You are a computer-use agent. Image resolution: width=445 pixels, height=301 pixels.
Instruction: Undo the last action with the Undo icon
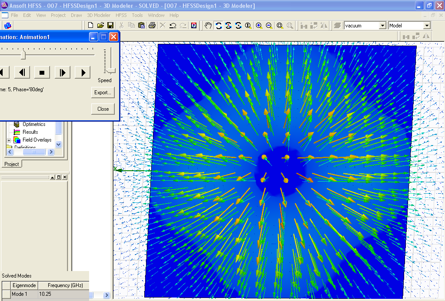(x=173, y=26)
